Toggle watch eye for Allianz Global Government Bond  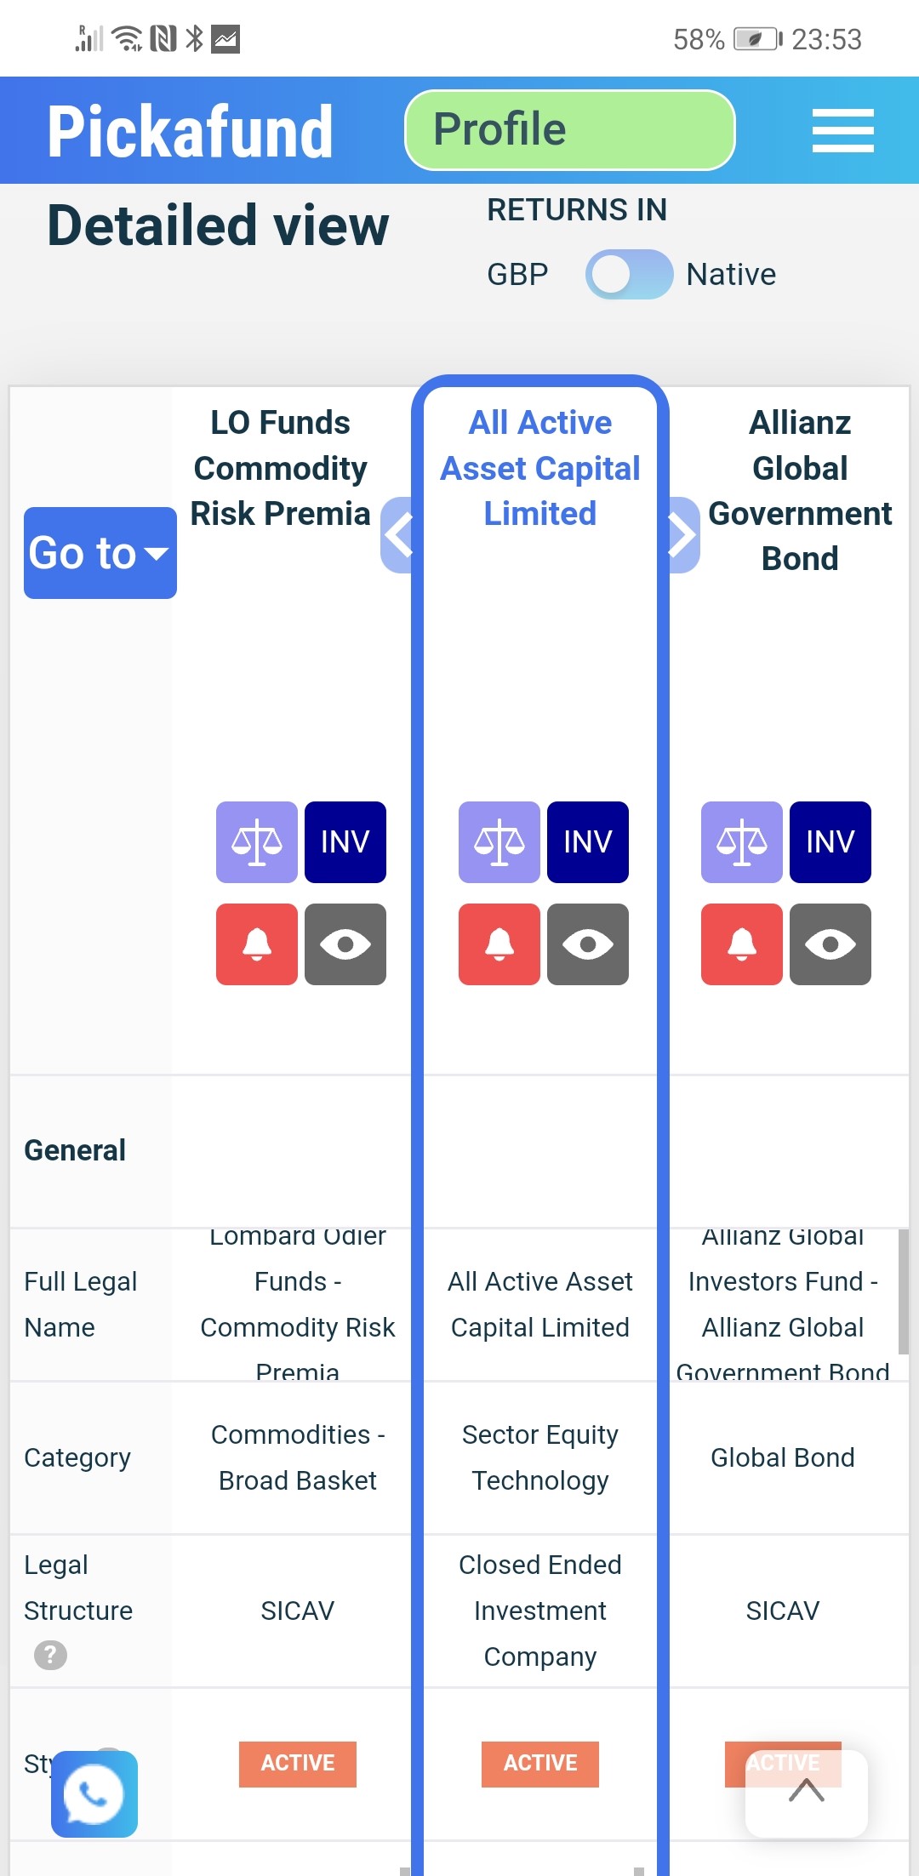pyautogui.click(x=830, y=944)
